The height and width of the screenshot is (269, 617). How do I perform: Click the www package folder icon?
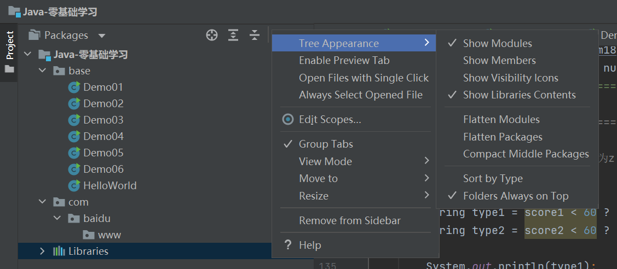(x=88, y=235)
